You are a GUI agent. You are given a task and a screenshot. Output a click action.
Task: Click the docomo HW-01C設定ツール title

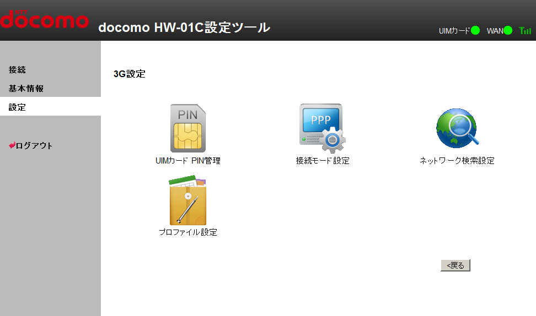tap(184, 28)
